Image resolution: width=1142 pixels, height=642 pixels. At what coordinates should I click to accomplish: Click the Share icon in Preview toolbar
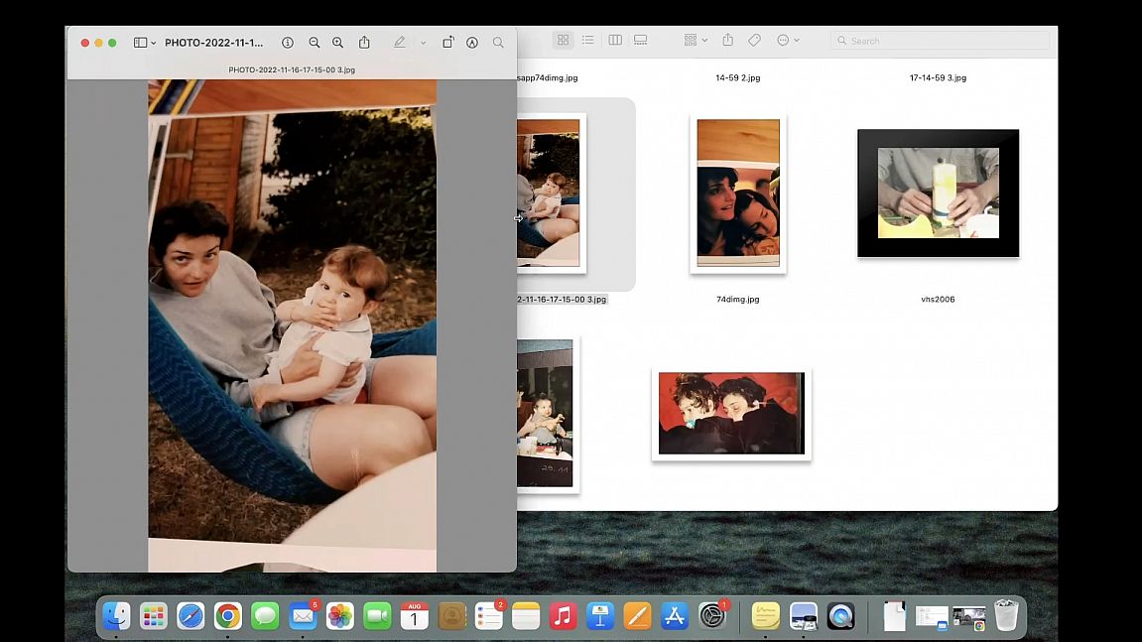tap(364, 43)
